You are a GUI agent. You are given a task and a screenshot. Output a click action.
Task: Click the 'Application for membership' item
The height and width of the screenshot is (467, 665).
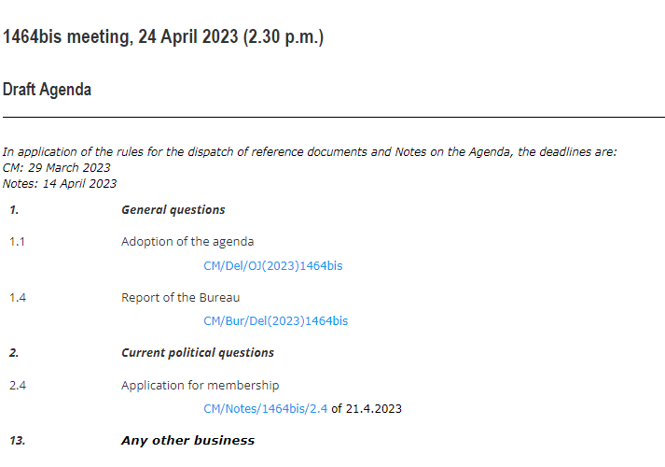coord(200,385)
